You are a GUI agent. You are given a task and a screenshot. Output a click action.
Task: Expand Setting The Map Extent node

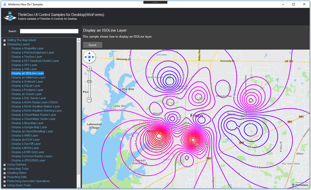[x=4, y=40]
